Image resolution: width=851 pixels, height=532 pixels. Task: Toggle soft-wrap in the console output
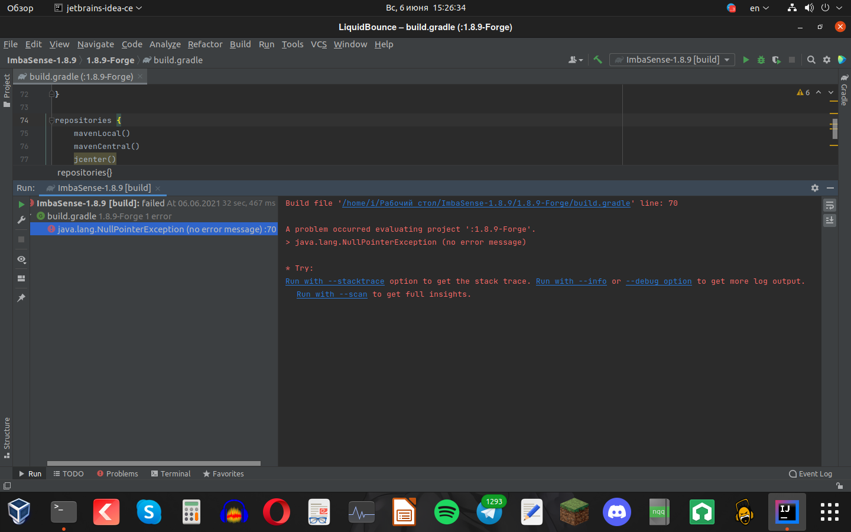pos(830,205)
